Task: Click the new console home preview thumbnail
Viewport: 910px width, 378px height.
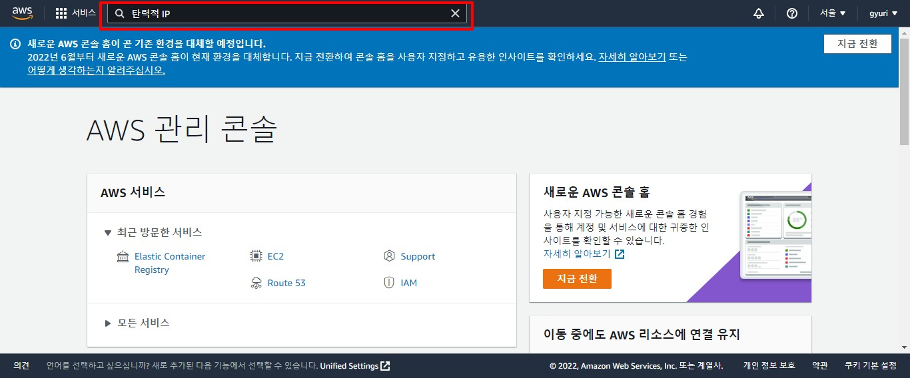Action: pyautogui.click(x=776, y=234)
